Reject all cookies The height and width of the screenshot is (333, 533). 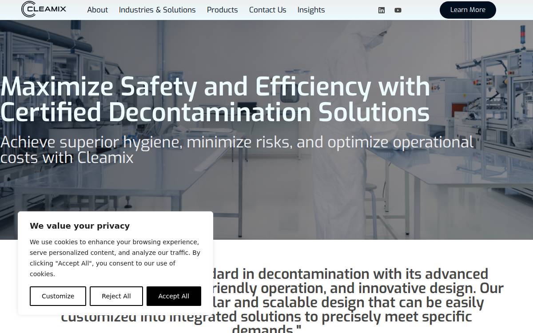(116, 296)
